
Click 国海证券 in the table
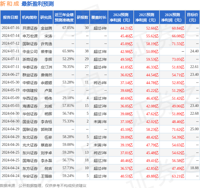tap(30, 161)
